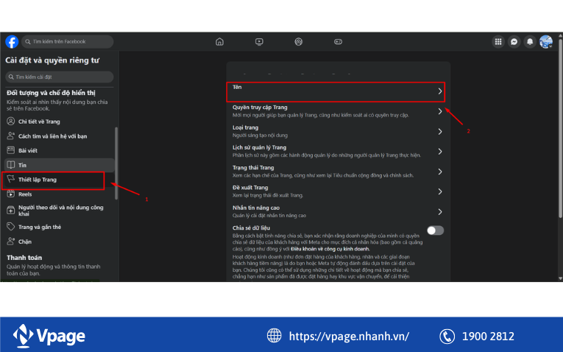Expand Lịch sử quản lý Trang chevron
The image size is (563, 352).
click(439, 152)
